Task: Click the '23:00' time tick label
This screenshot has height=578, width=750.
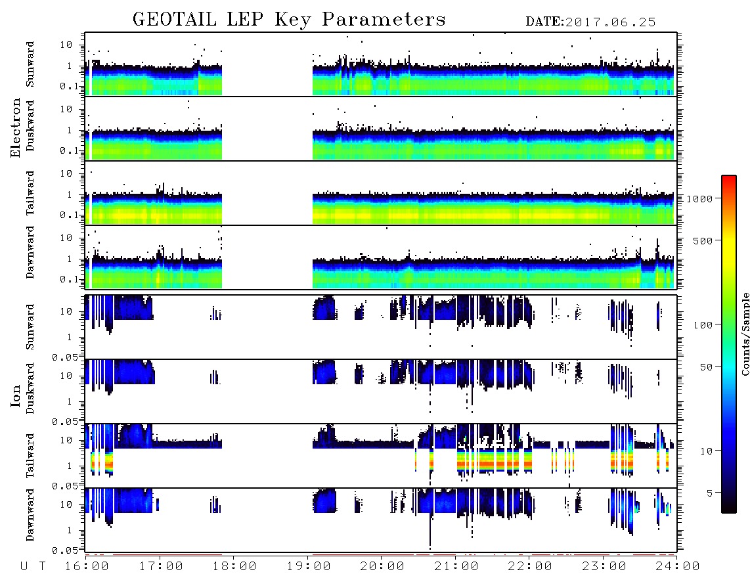Action: tap(604, 566)
